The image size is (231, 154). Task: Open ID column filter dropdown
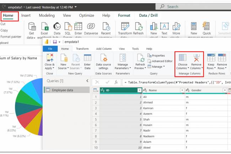(x=139, y=90)
